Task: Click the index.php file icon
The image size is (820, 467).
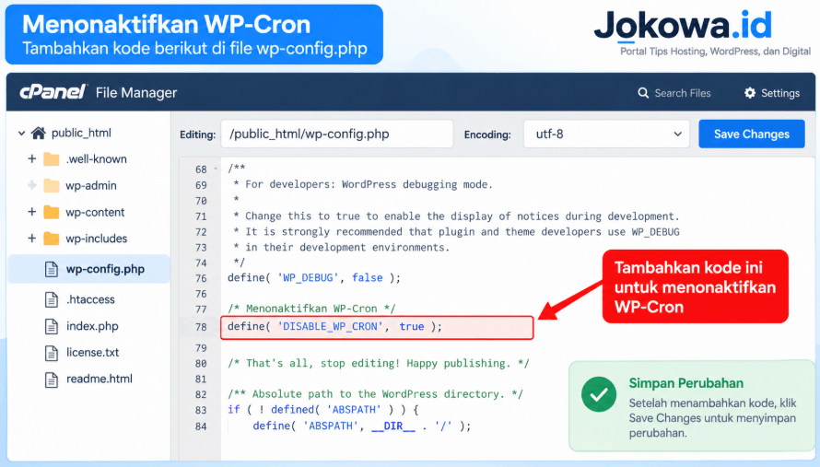Action: coord(52,326)
